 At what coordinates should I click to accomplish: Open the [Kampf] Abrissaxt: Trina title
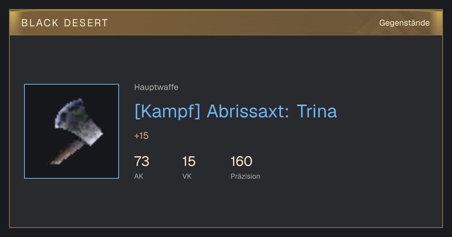point(235,111)
